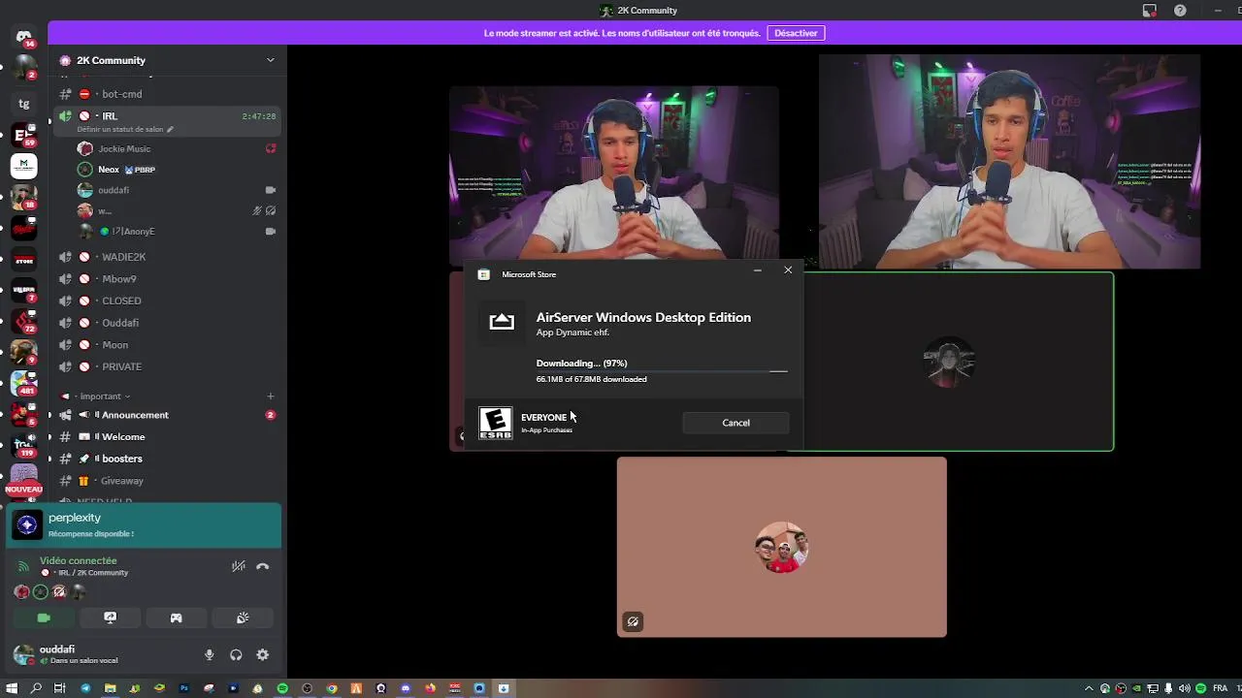The height and width of the screenshot is (698, 1242).
Task: Open Windows Start menu
Action: pos(13,688)
